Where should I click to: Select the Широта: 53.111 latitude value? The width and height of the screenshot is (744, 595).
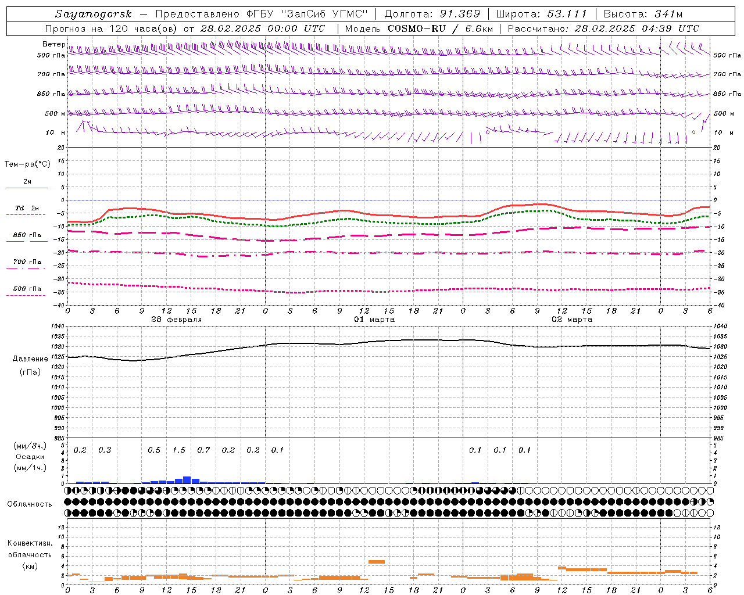(x=541, y=14)
